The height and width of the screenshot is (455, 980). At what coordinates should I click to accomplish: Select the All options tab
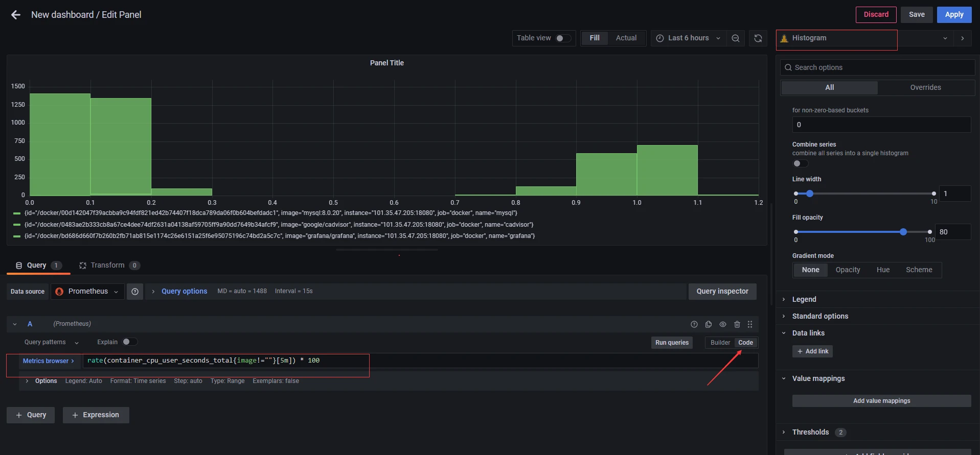click(829, 88)
